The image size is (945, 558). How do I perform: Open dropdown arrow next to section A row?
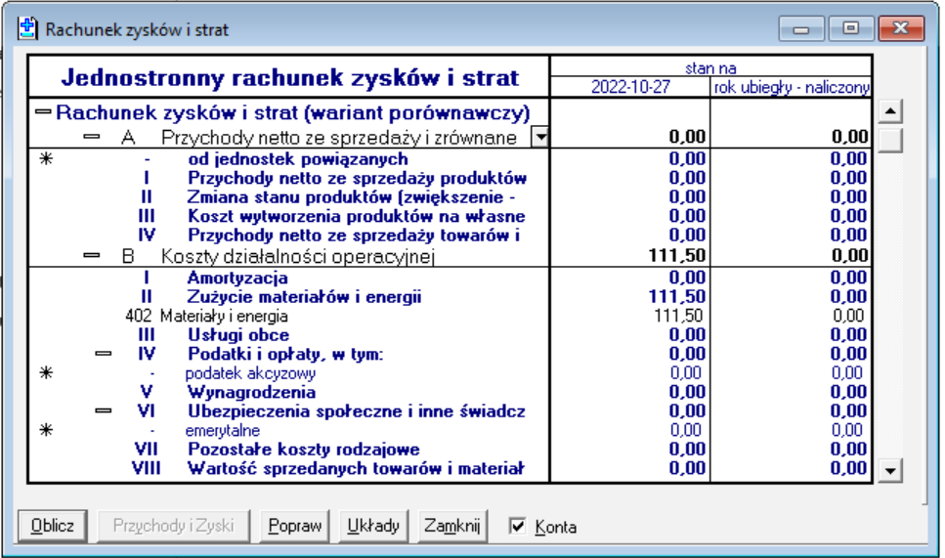(538, 138)
